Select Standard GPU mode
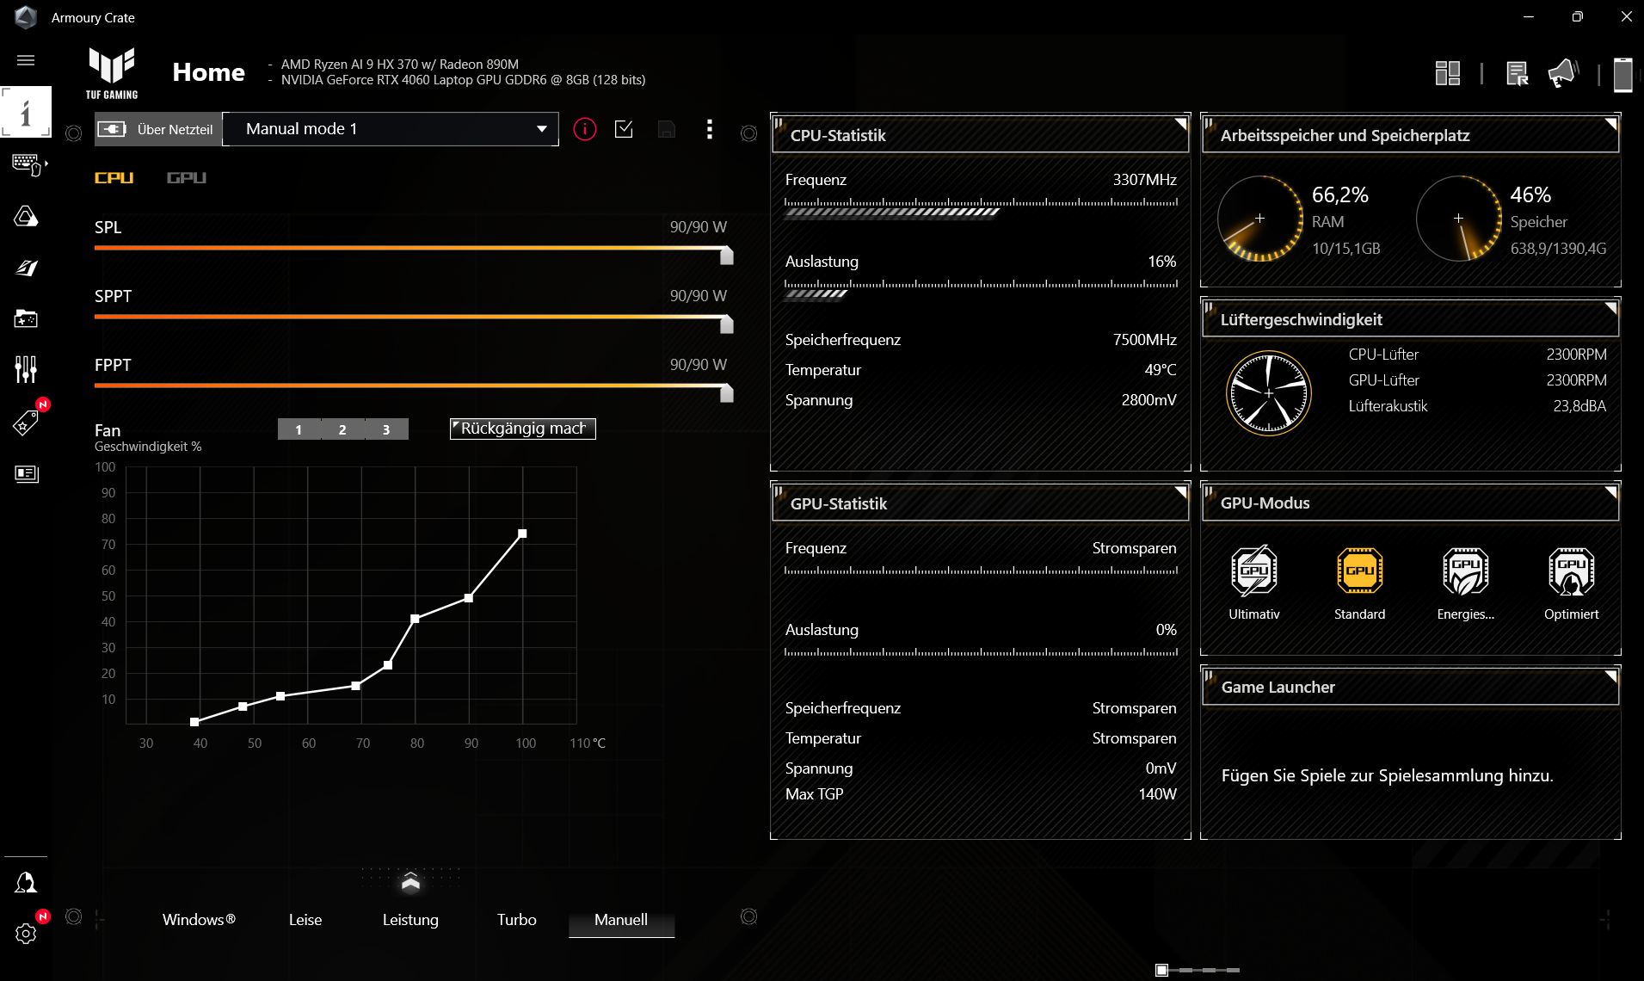The width and height of the screenshot is (1644, 981). [1360, 583]
